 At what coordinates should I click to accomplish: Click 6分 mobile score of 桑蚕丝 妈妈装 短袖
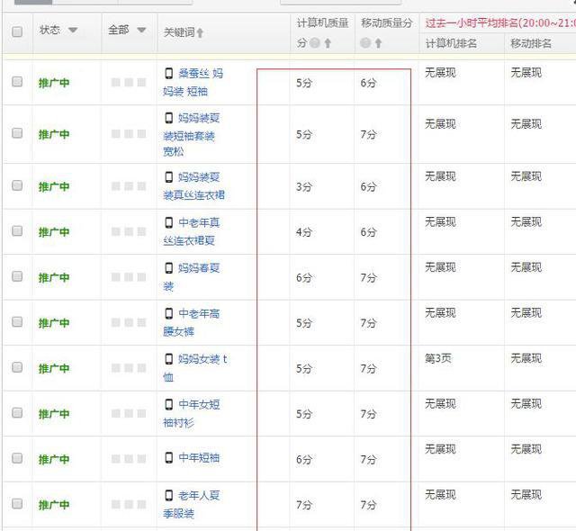(x=368, y=83)
